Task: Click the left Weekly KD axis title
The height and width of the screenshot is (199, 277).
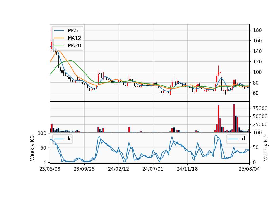Action: click(32, 148)
